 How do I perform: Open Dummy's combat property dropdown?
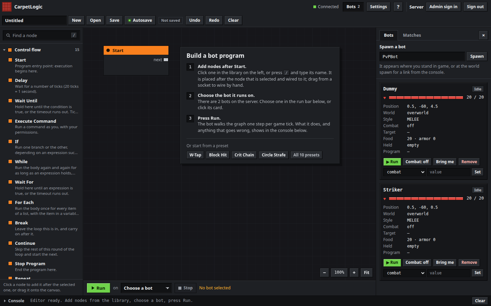[x=405, y=172]
